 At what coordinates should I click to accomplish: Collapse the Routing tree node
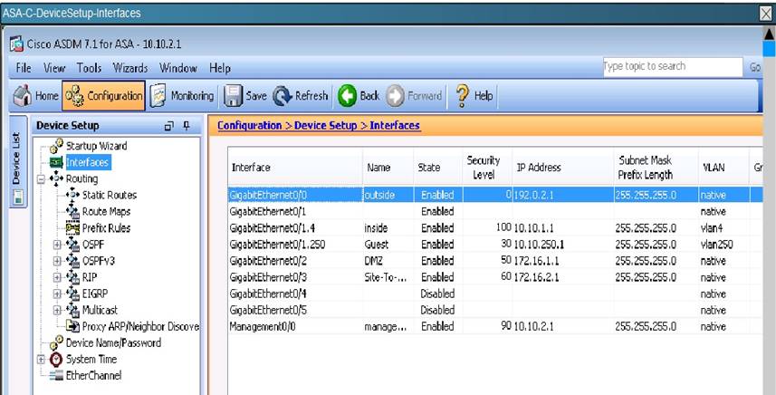[x=40, y=179]
